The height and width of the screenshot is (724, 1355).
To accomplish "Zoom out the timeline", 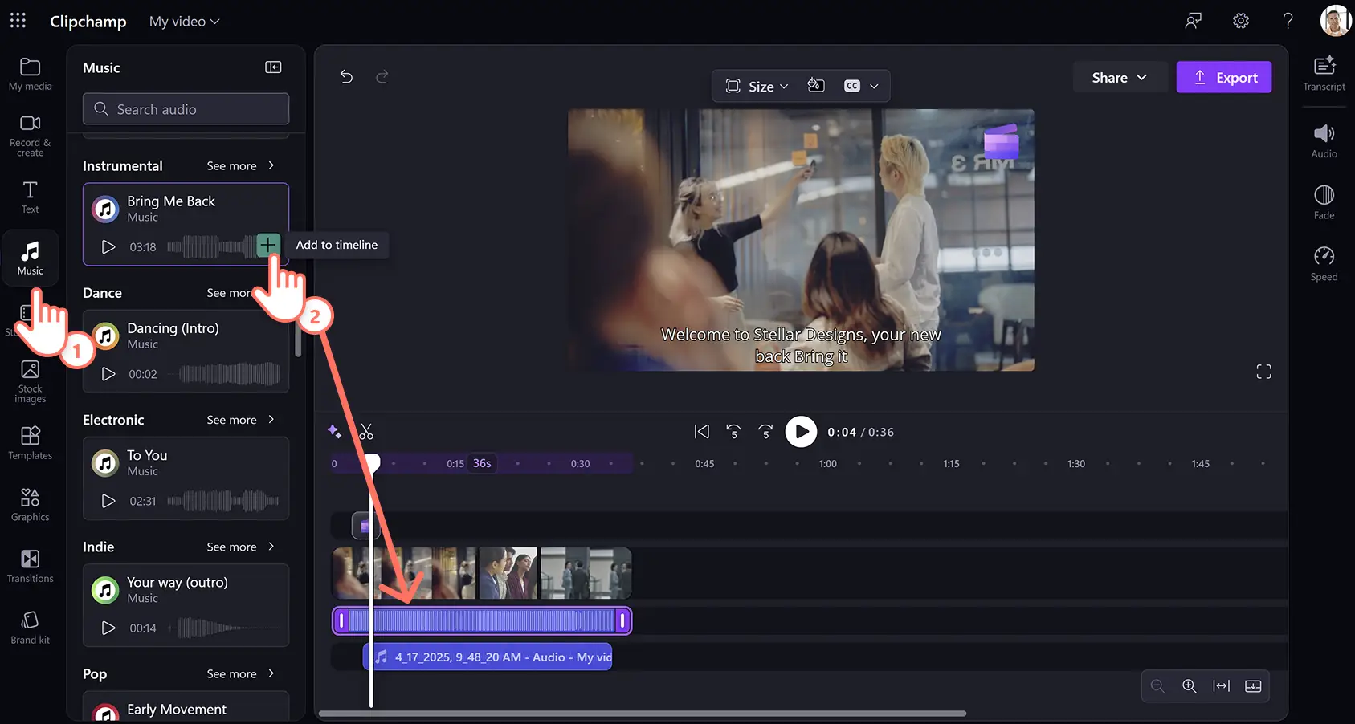I will pyautogui.click(x=1157, y=686).
